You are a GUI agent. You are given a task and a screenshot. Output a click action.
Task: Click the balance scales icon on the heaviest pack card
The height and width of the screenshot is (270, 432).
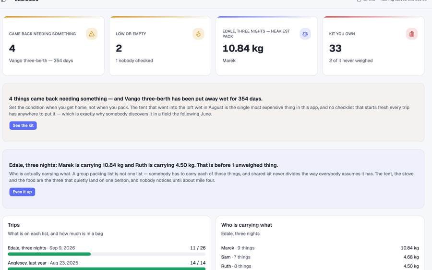(305, 34)
